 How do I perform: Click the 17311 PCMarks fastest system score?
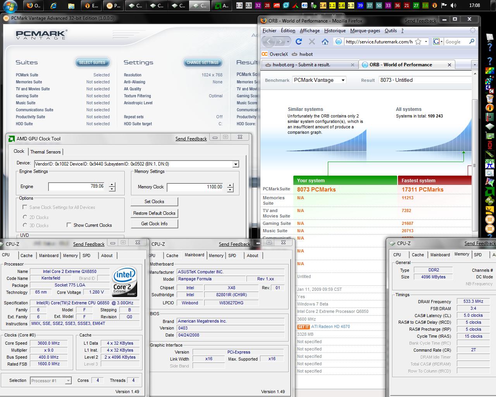click(x=422, y=190)
